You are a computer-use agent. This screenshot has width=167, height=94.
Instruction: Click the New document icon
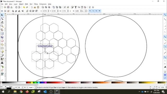point(2,7)
